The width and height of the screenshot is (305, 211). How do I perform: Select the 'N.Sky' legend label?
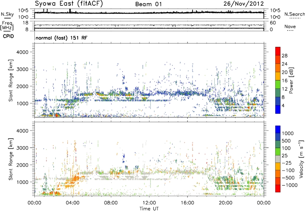pyautogui.click(x=7, y=14)
